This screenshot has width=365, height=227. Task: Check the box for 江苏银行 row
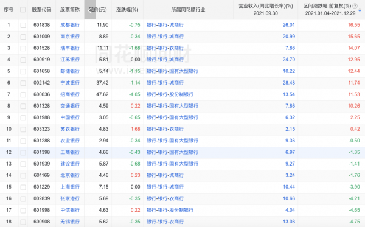coord(23,60)
